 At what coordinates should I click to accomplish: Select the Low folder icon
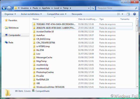click(x=34, y=54)
